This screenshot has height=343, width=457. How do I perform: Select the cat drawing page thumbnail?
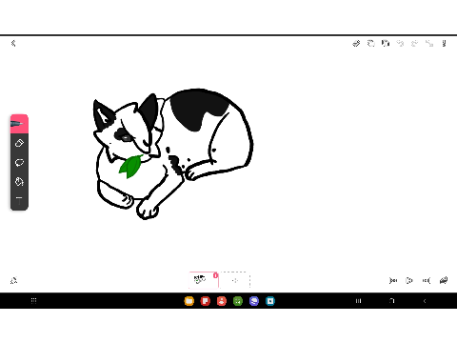(x=204, y=280)
